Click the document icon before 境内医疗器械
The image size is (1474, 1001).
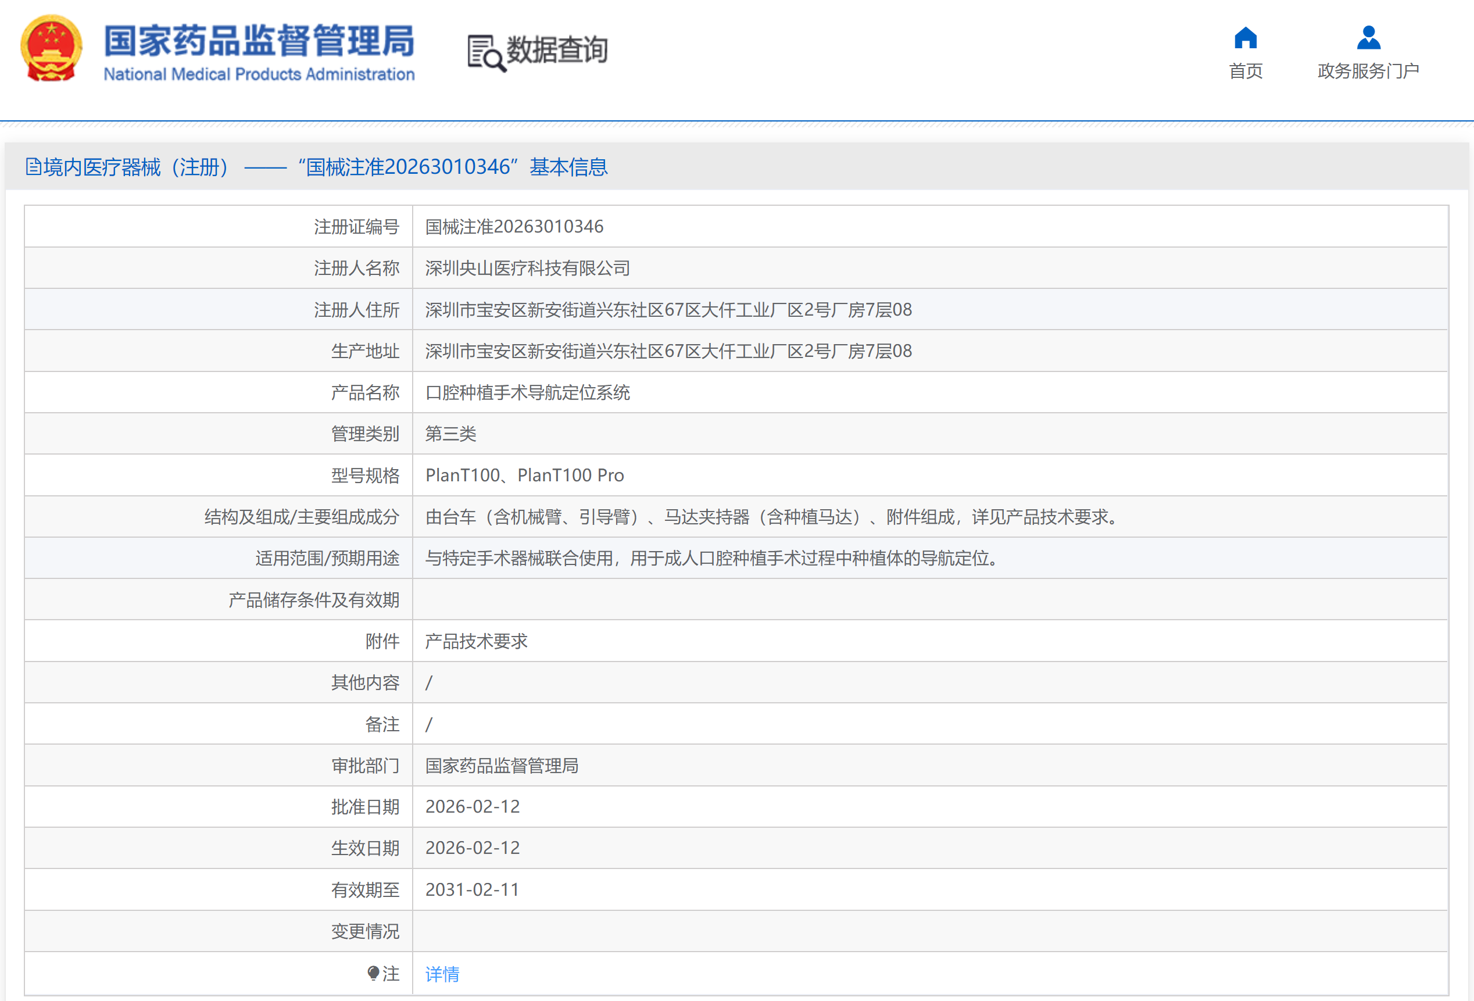pyautogui.click(x=34, y=167)
